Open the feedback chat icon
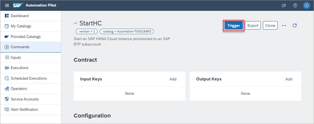Viewport: 314px width, 124px height. coord(284,6)
